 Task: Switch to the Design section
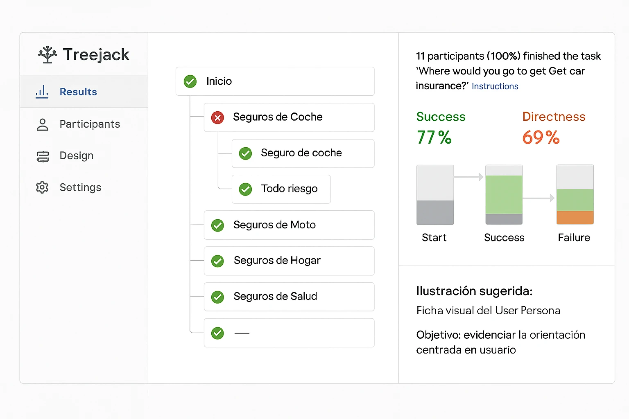pyautogui.click(x=77, y=156)
